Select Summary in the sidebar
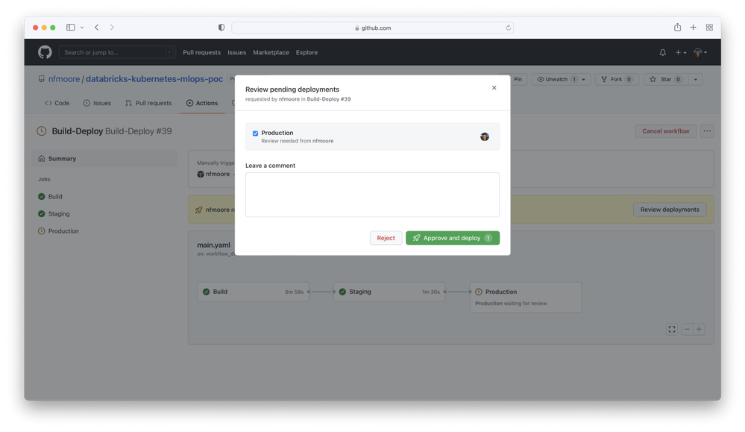Viewport: 745px width, 432px height. 104,159
